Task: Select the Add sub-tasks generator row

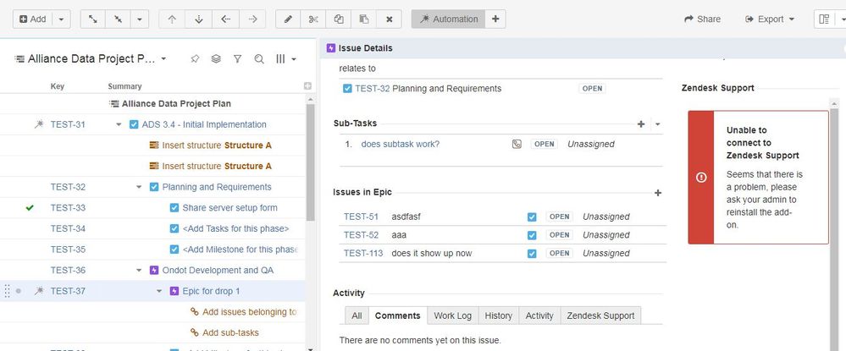Action: (153, 332)
